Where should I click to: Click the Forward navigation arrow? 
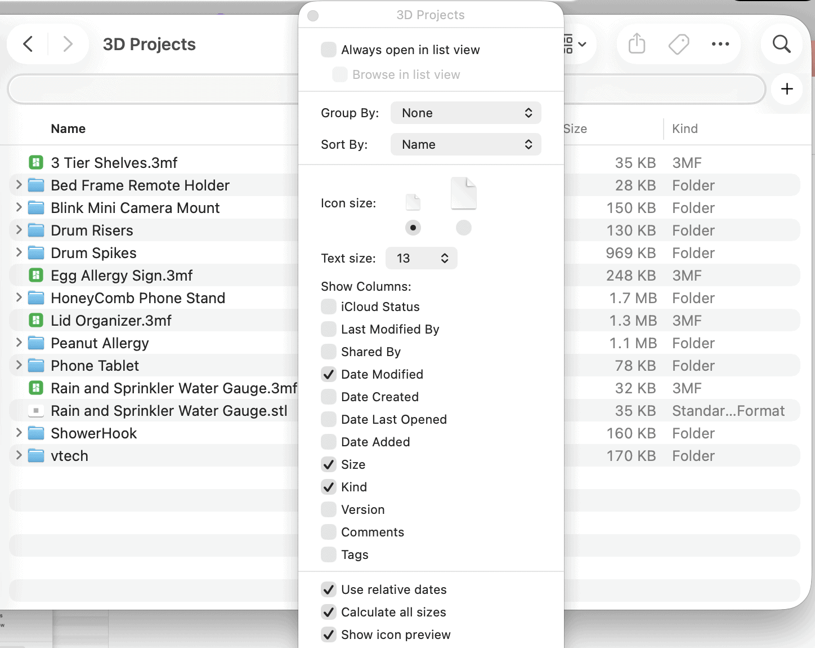68,44
